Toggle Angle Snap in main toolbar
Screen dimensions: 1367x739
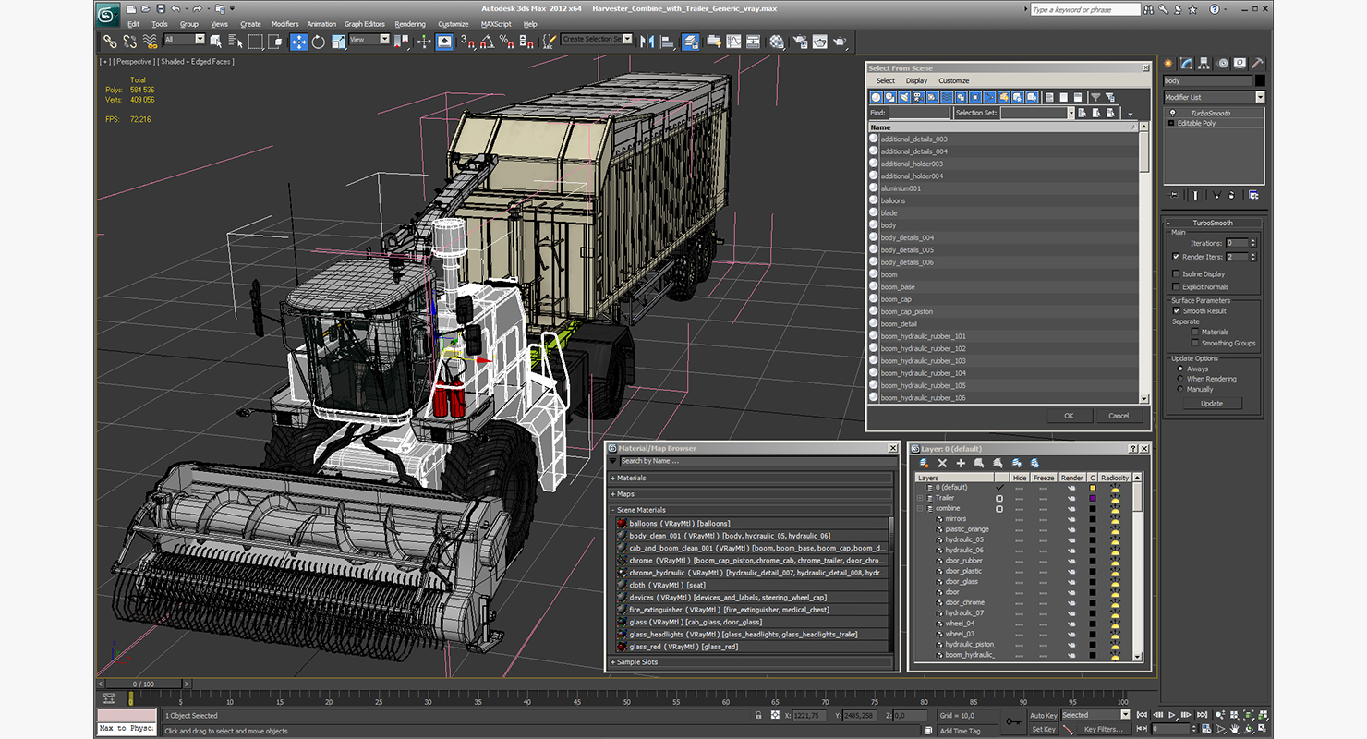tap(488, 42)
